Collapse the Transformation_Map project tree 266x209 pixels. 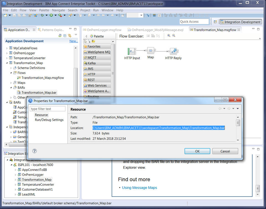pos(7,63)
